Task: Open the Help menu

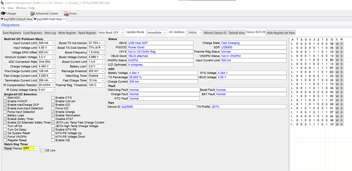Action: coord(32,8)
